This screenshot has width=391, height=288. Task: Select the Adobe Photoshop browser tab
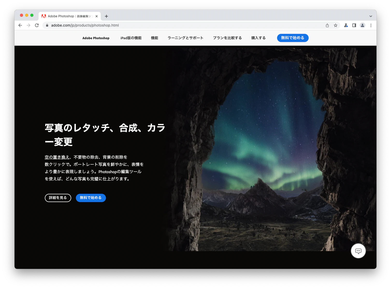[x=70, y=16]
